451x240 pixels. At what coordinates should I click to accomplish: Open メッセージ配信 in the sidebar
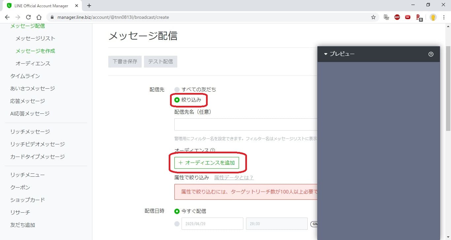point(28,26)
